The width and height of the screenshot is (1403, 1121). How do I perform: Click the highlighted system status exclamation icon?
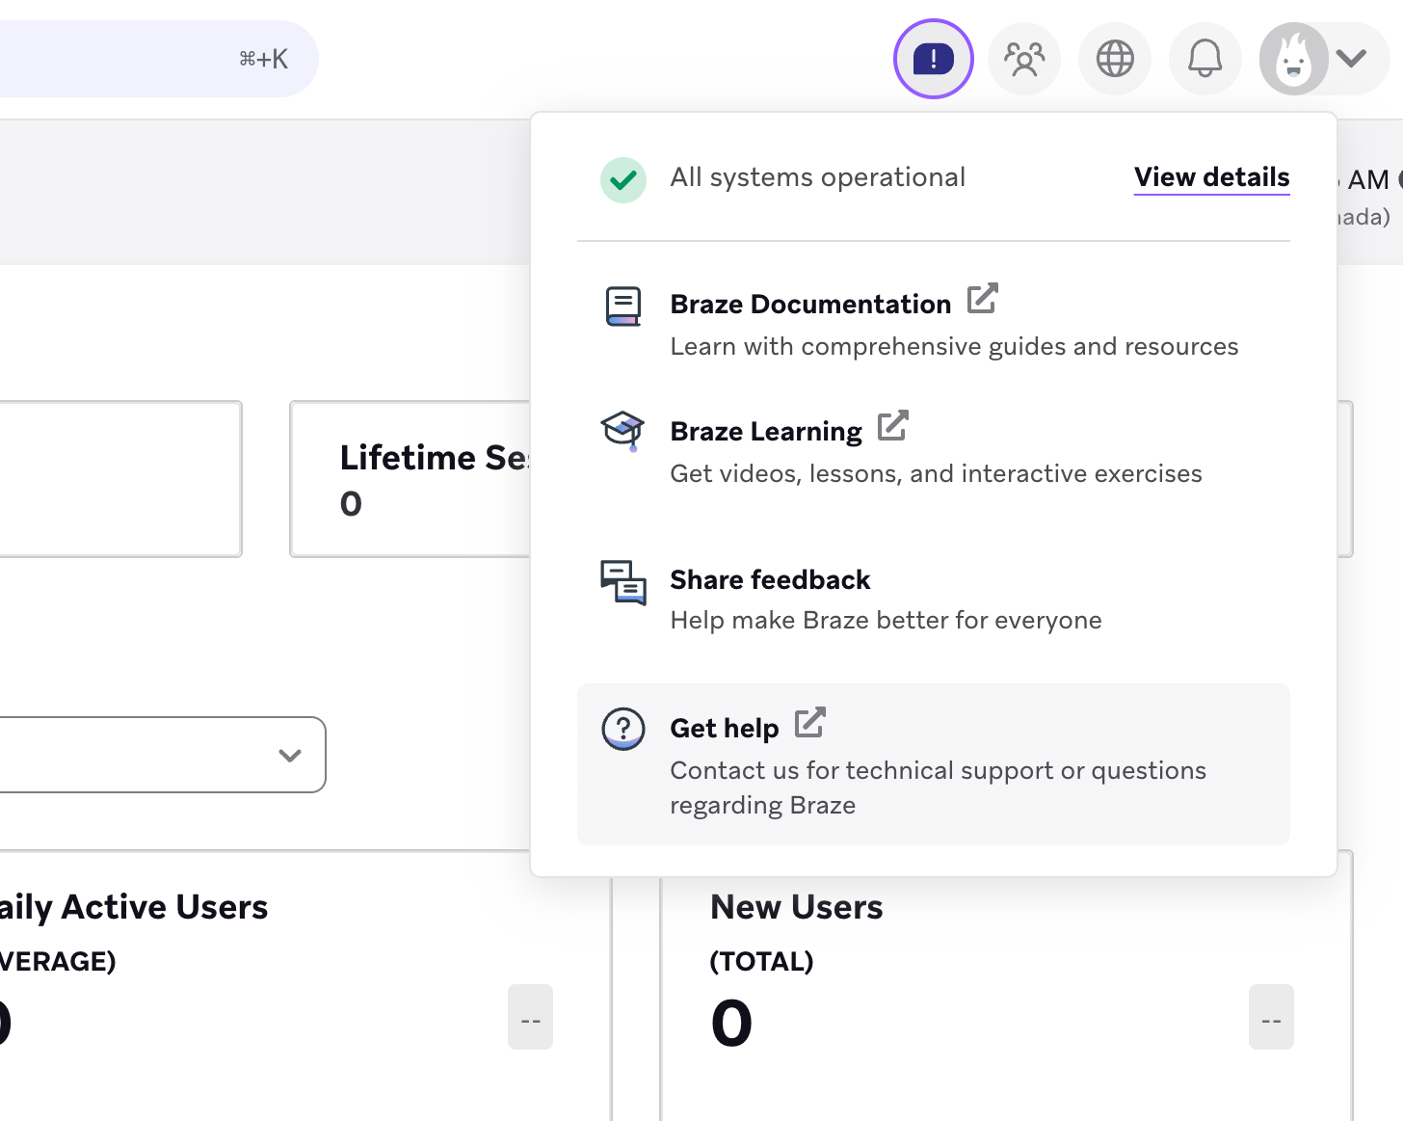pos(932,58)
